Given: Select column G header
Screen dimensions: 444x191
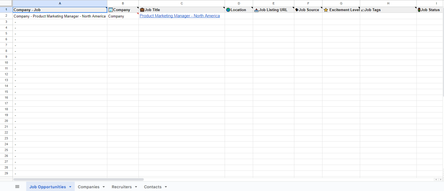Looking at the screenshot, I should tap(341, 3).
